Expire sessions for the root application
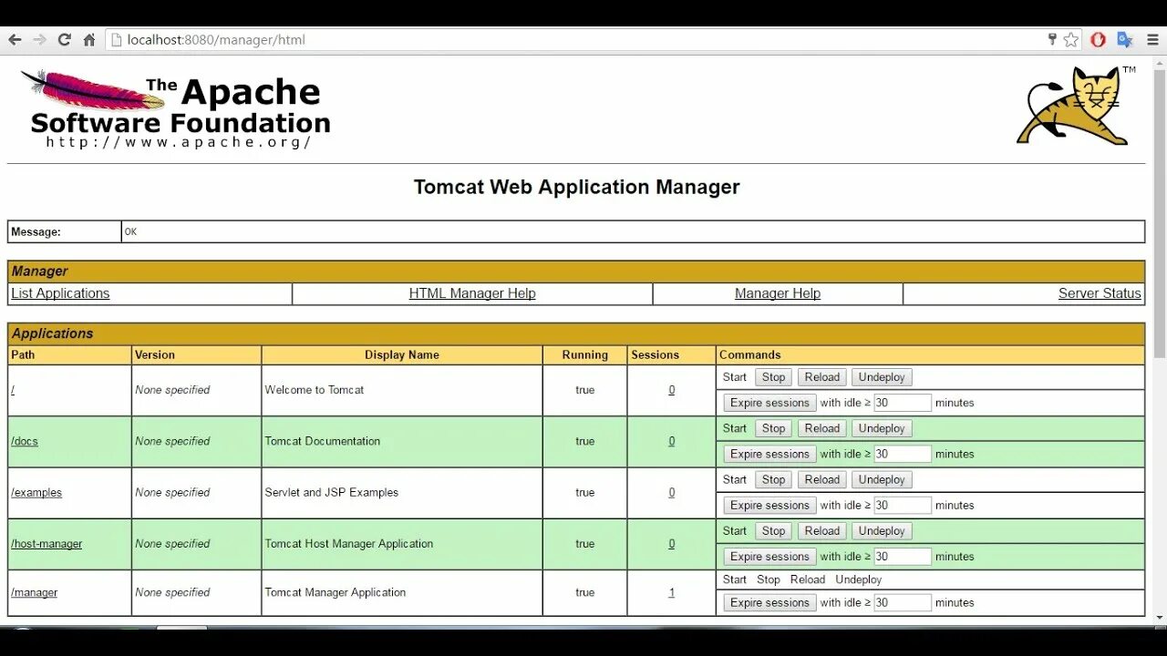Image resolution: width=1167 pixels, height=656 pixels. tap(769, 403)
